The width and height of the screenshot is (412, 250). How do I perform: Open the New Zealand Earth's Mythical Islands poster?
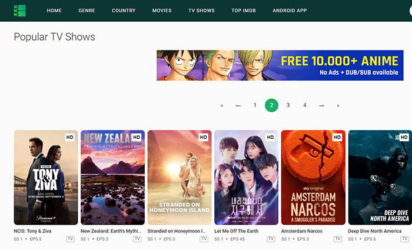click(x=113, y=177)
